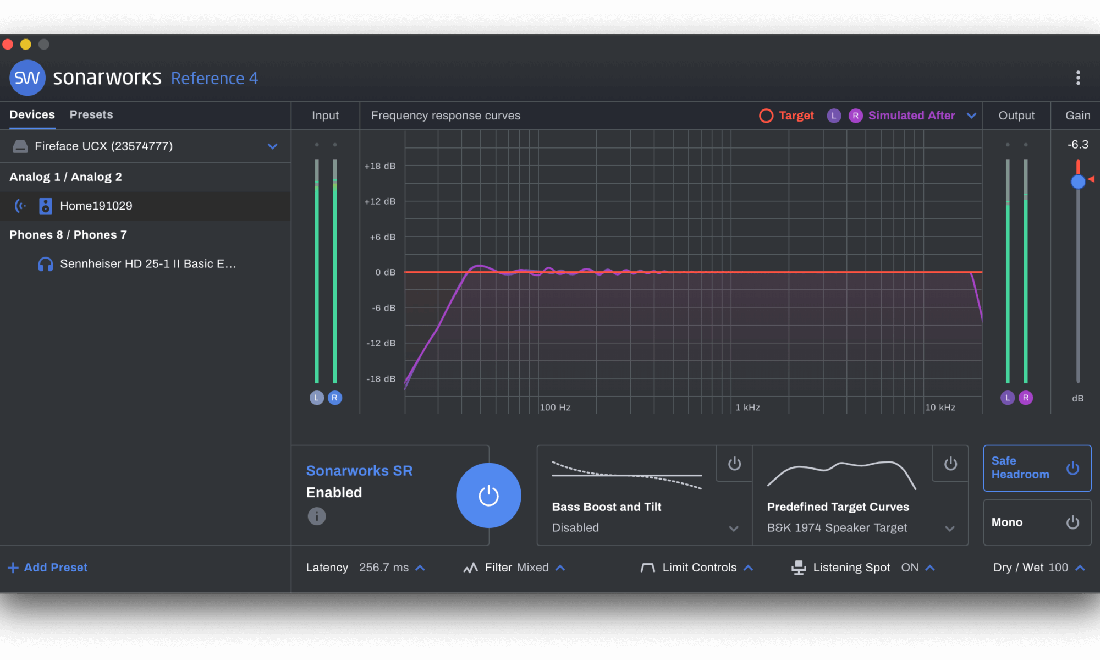This screenshot has height=660, width=1100.
Task: Switch to the Presets tab
Action: (90, 114)
